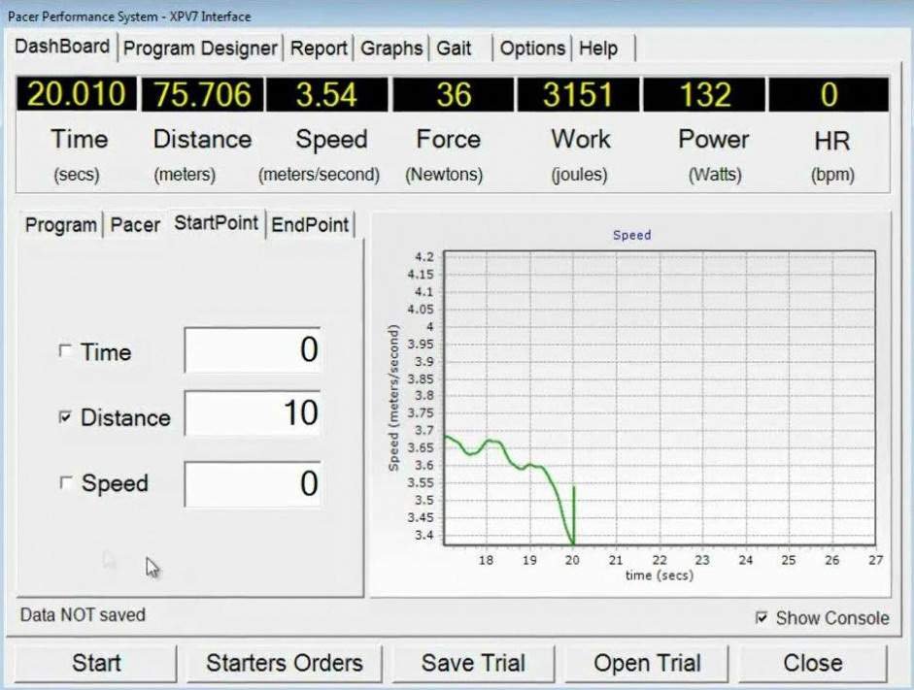Open the Report tab

(319, 48)
